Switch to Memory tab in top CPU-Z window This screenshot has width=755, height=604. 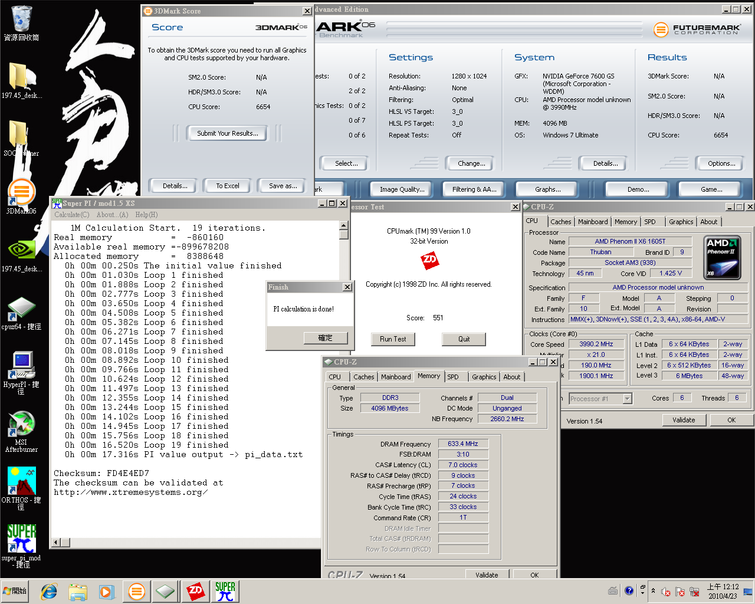pyautogui.click(x=625, y=222)
